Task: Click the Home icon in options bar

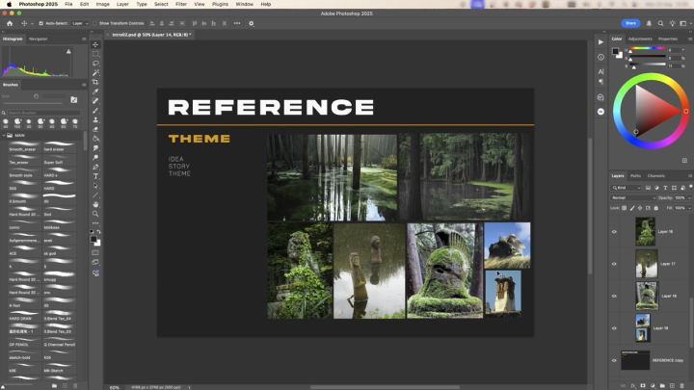Action: point(10,23)
